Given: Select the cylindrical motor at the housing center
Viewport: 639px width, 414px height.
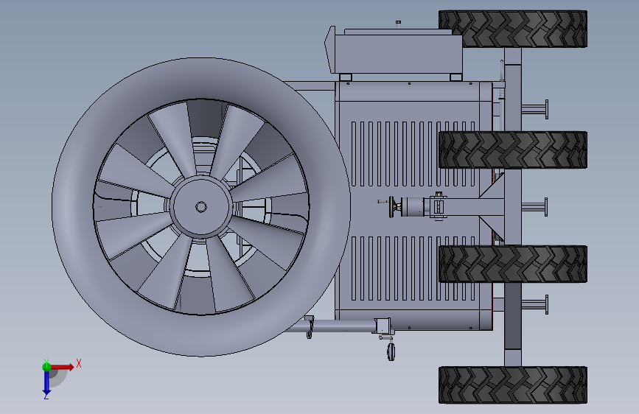Looking at the screenshot, I should coord(413,206).
